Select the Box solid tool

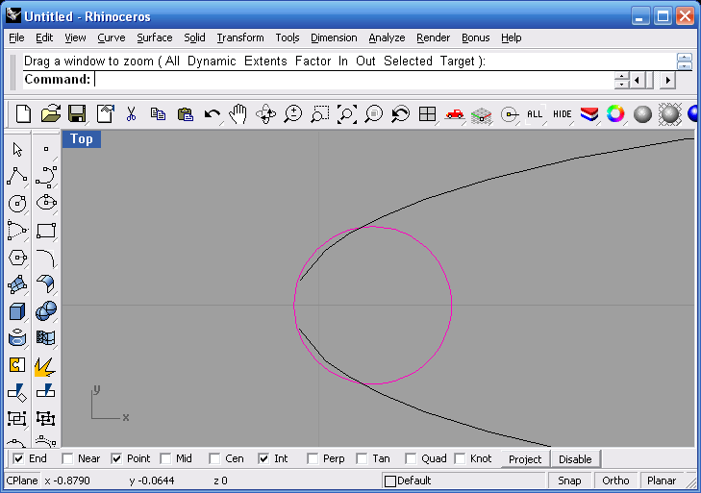click(17, 311)
